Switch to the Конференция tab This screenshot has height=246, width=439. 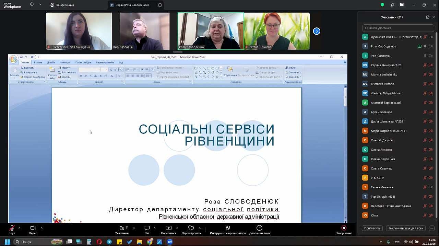pos(62,5)
